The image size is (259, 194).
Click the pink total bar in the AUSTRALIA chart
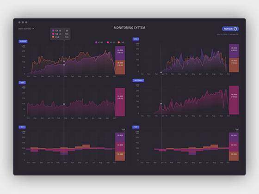(234, 100)
